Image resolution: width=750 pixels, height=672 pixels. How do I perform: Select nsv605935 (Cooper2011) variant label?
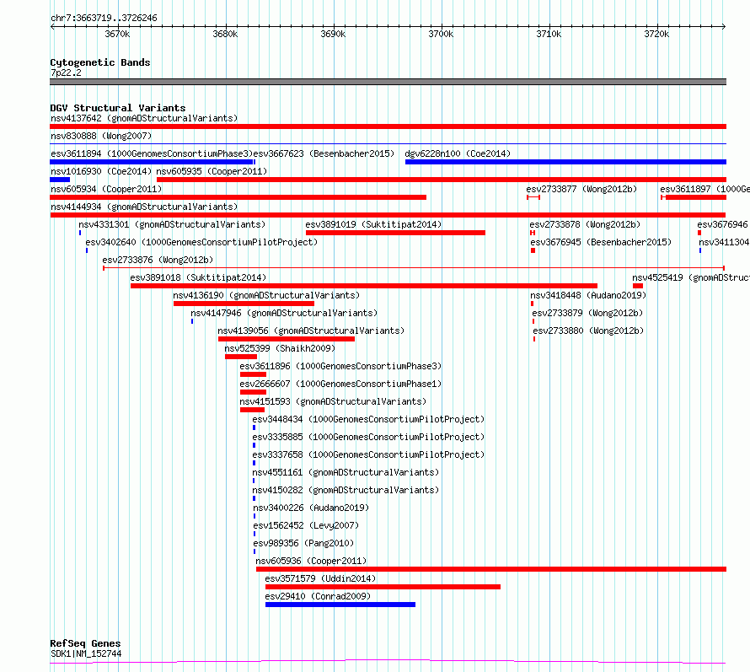tap(212, 171)
